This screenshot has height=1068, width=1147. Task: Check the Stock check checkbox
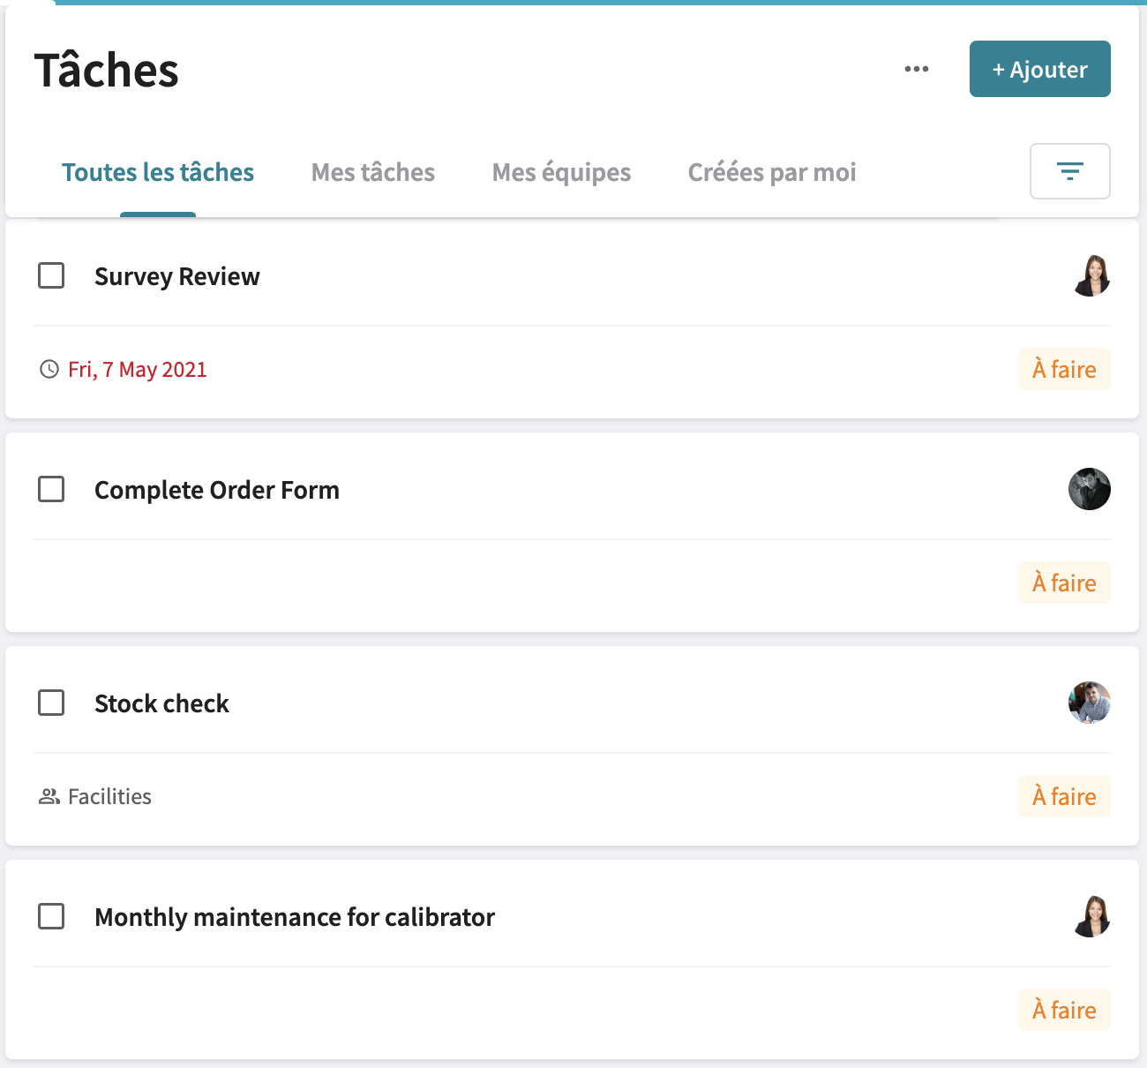[51, 703]
